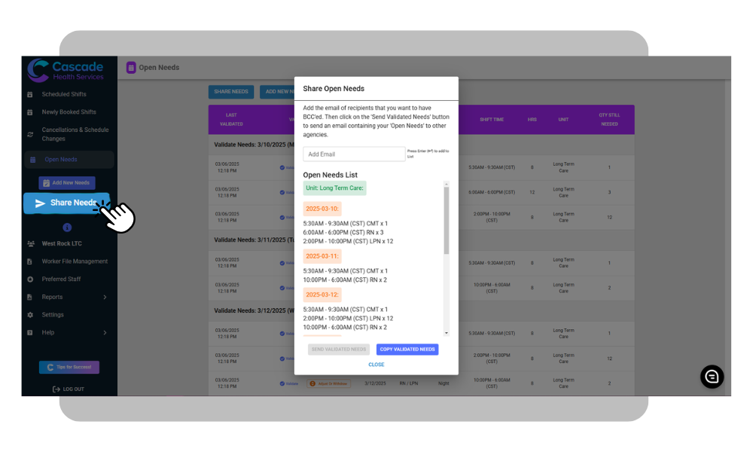Viewport: 753px width, 452px height.
Task: Click the SHARE NEEDS toolbar button
Action: [231, 92]
